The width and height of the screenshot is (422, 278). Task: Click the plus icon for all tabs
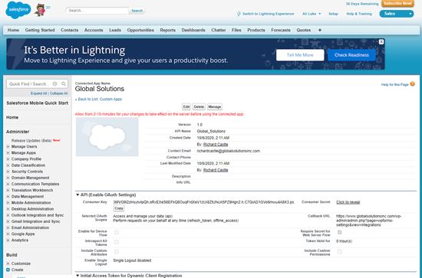point(320,30)
